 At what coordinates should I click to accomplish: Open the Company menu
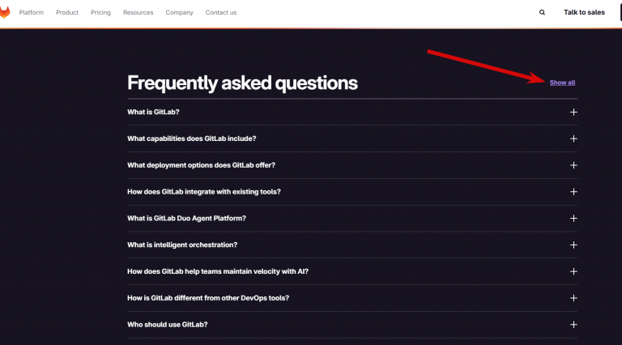point(179,13)
